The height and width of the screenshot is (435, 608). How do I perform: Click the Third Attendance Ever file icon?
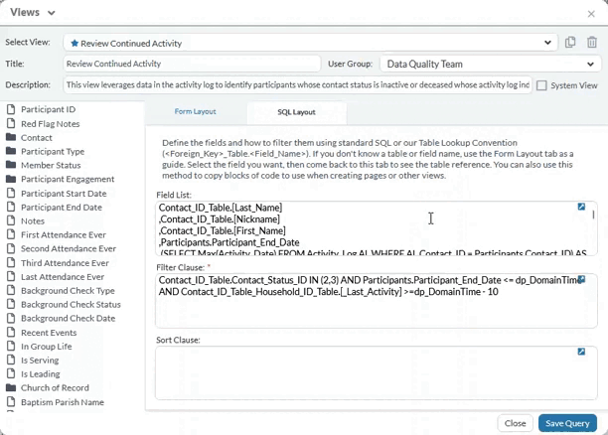[x=11, y=262]
